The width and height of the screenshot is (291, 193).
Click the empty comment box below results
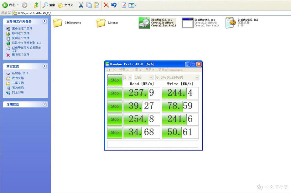pyautogui.click(x=153, y=144)
